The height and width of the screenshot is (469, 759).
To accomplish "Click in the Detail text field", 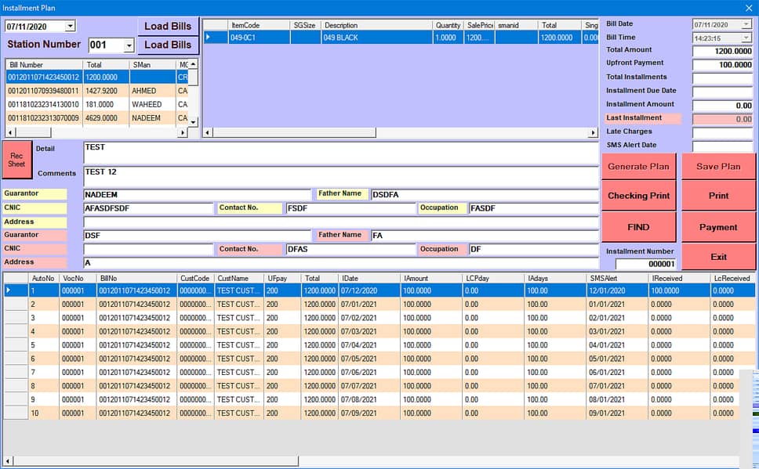I will 341,153.
